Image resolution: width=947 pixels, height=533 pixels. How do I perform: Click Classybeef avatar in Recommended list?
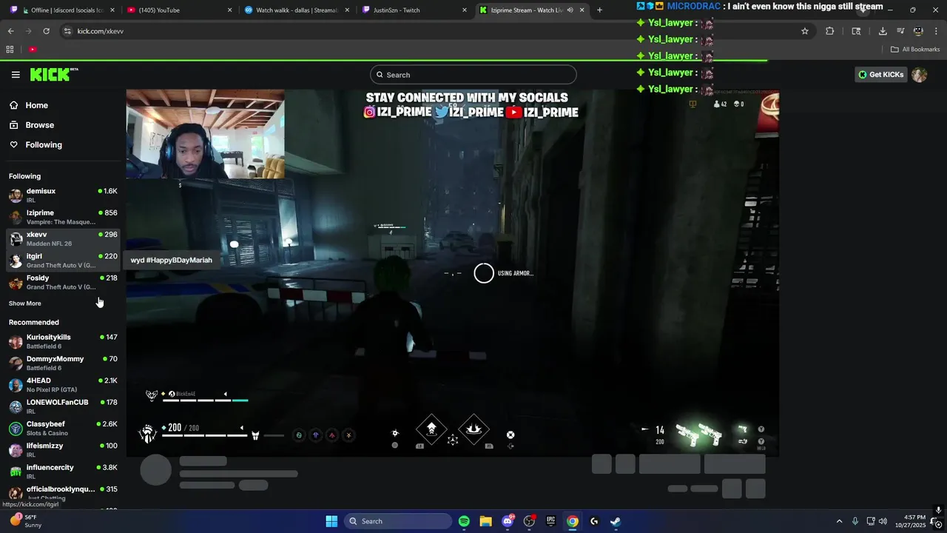pos(16,429)
